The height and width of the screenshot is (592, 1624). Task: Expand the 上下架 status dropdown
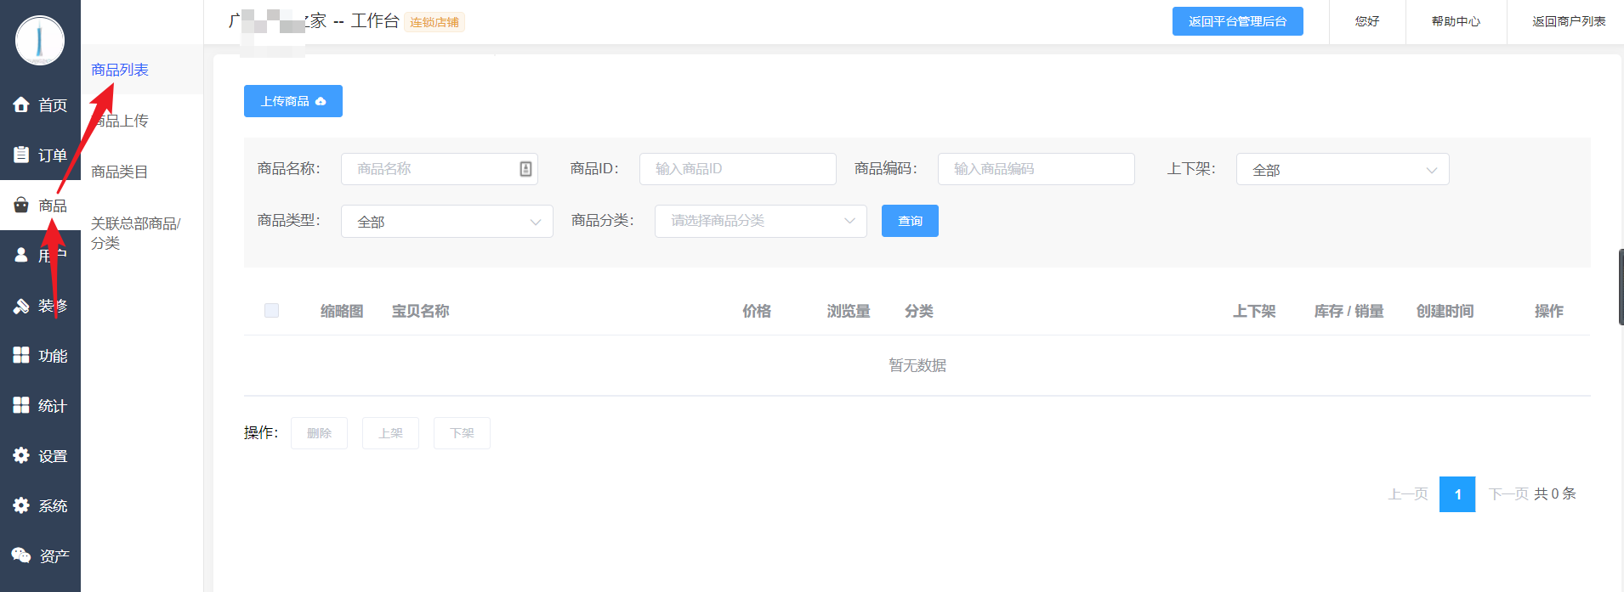pos(1342,170)
